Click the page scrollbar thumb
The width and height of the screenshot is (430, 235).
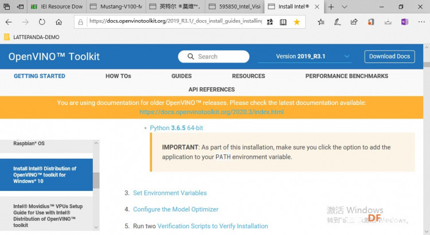(427, 65)
